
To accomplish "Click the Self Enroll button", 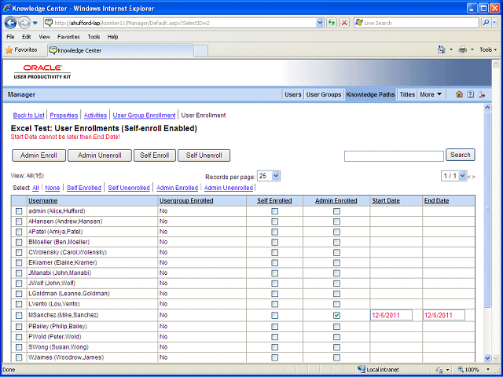I will [x=155, y=156].
